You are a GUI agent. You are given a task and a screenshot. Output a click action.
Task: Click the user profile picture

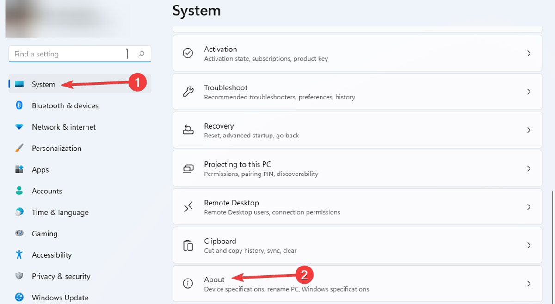(x=18, y=19)
